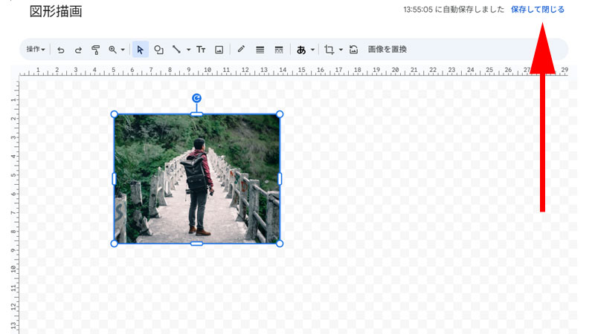Click the reset image icon
This screenshot has height=334, width=595.
(354, 50)
